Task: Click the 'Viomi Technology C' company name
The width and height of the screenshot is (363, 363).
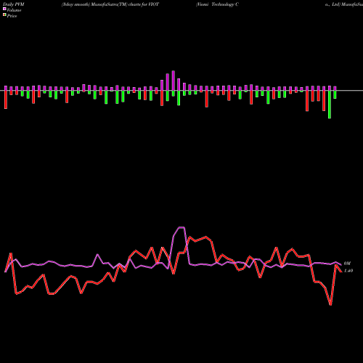Action: (x=218, y=4)
